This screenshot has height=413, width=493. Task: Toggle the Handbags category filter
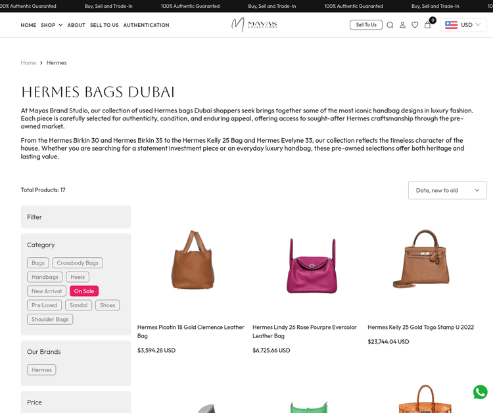(45, 277)
